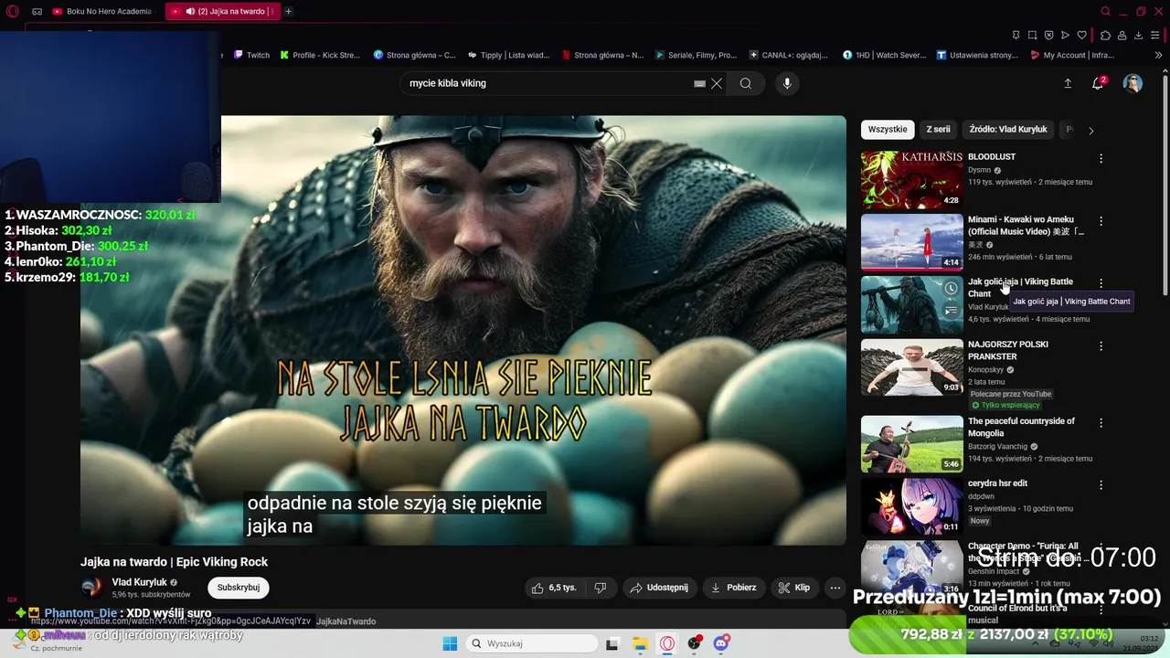Click the Opera player arrow icon

coord(1065,35)
